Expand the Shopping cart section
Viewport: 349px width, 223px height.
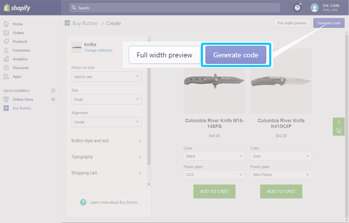coord(106,173)
